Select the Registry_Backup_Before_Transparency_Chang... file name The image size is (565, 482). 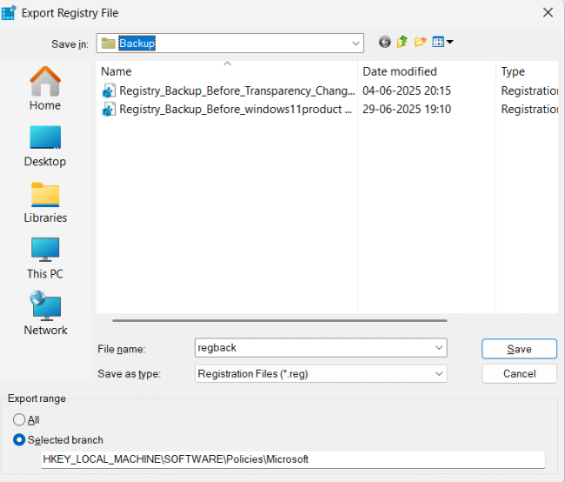pos(237,90)
